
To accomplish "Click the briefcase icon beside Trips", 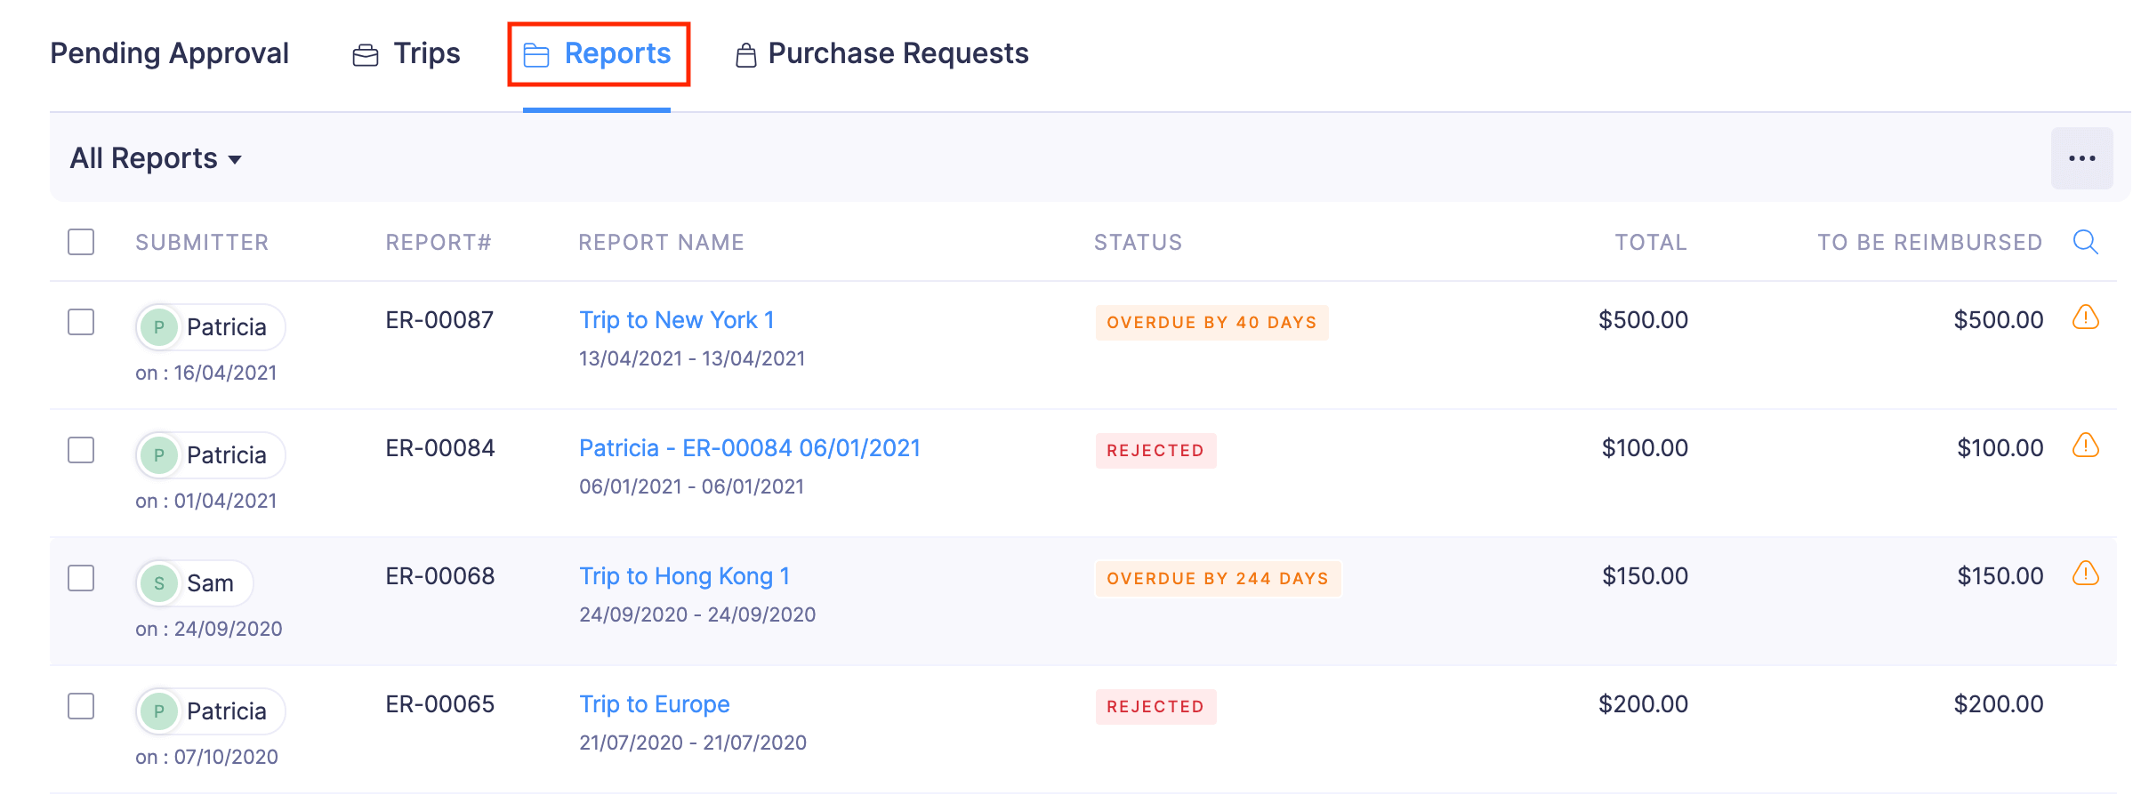I will pos(364,53).
